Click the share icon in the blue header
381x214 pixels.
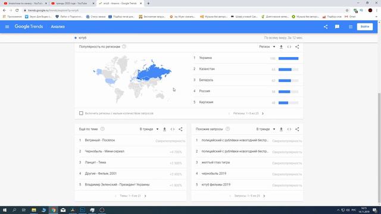point(326,27)
